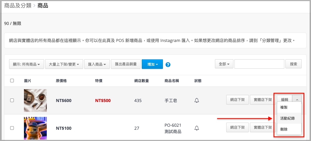Open the 大量上下架/變更 dropdown
Image resolution: width=311 pixels, height=141 pixels.
64,64
